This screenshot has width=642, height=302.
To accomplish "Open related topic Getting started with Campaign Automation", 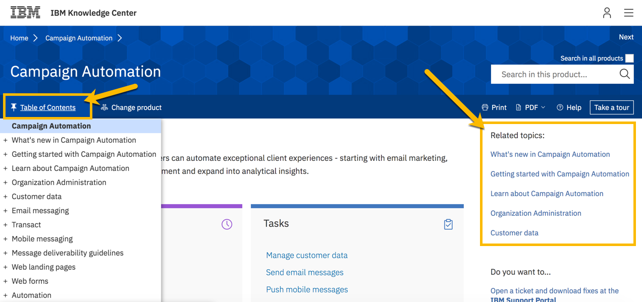I will point(560,174).
